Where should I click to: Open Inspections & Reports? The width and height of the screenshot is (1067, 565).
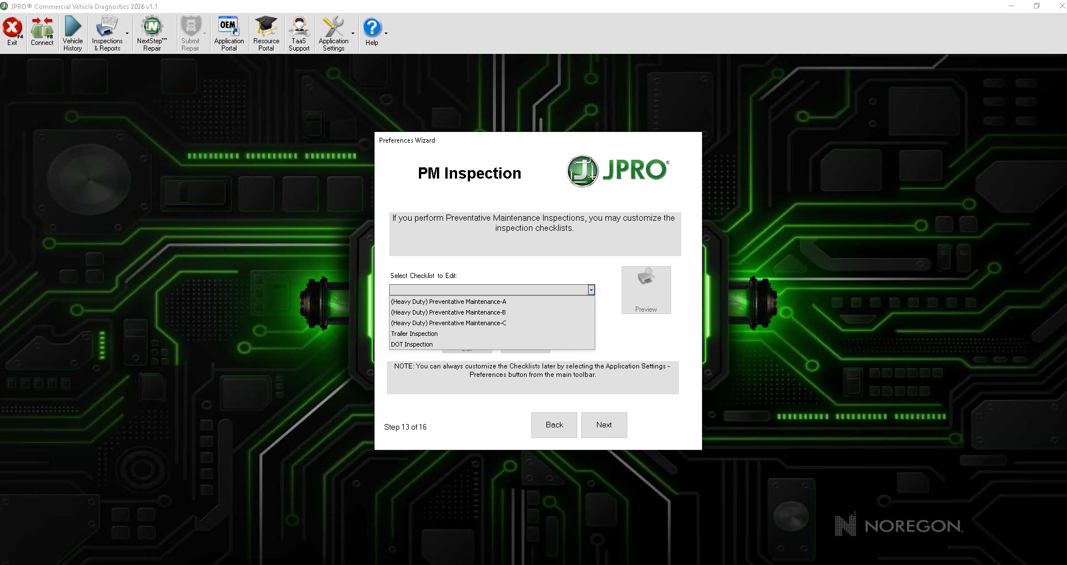tap(107, 34)
